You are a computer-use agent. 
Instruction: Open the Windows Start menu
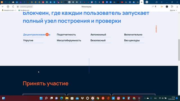[x=41, y=98]
